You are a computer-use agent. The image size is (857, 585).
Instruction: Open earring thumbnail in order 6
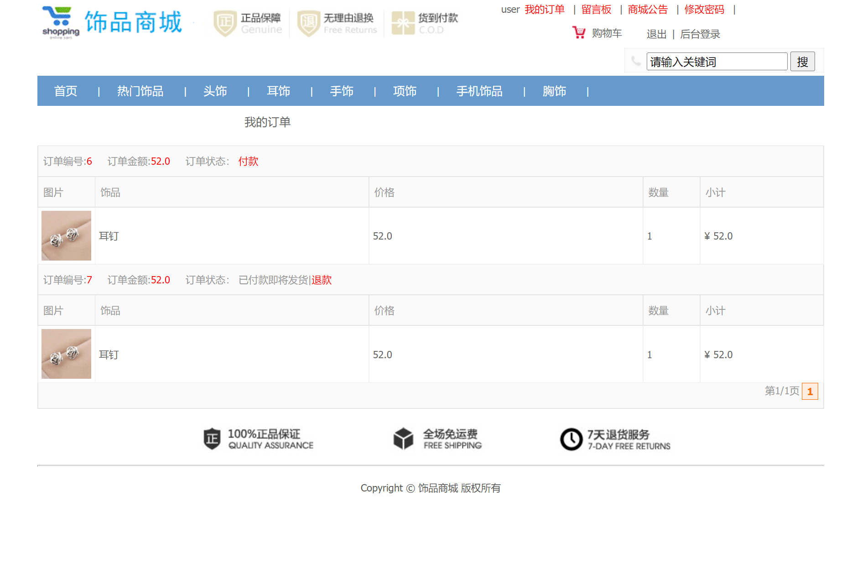coord(66,235)
